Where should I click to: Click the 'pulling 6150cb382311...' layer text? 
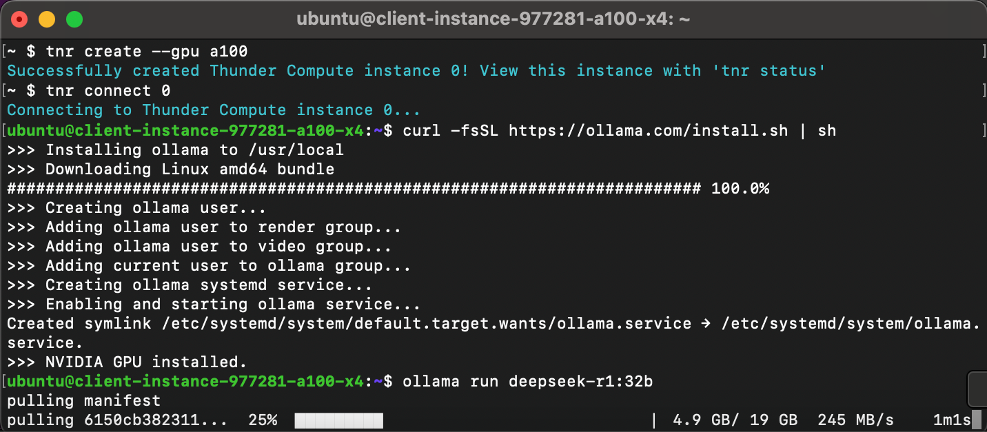pyautogui.click(x=117, y=420)
